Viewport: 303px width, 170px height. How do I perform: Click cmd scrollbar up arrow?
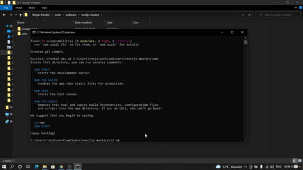pos(245,38)
